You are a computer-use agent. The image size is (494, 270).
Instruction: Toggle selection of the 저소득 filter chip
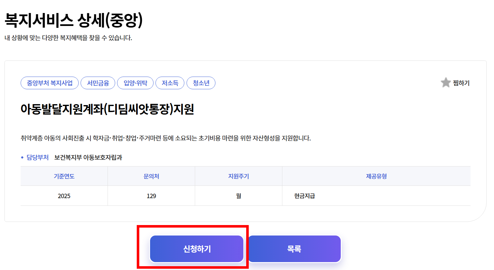click(170, 83)
